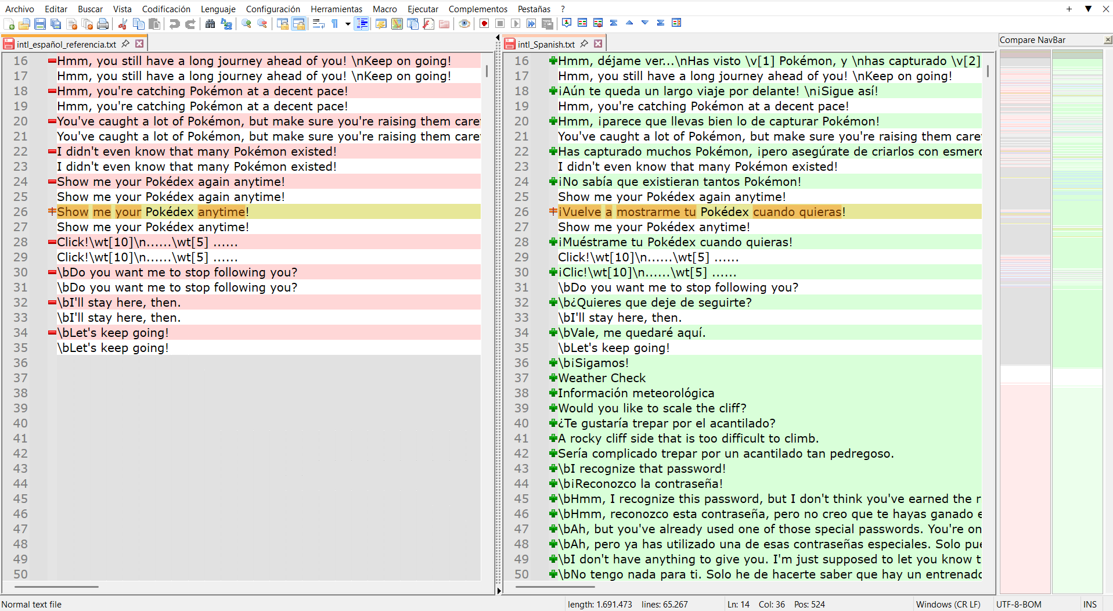Toggle synchronized vertical scrolling lock
The width and height of the screenshot is (1113, 611).
coord(283,24)
